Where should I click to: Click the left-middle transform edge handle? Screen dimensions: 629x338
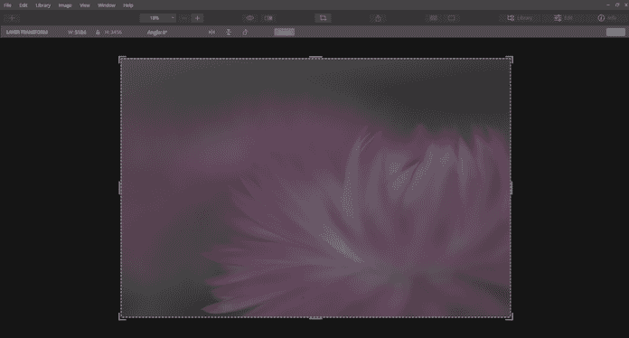120,188
